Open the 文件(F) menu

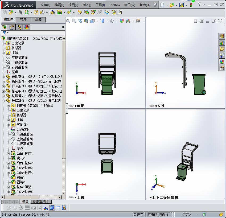[x=46, y=5]
